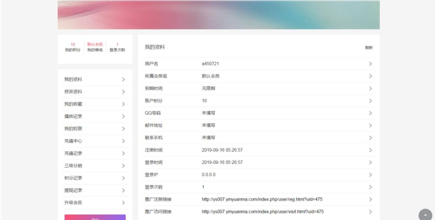Click the arrow on the 所属会员组 row
This screenshot has width=435, height=220.
[370, 76]
